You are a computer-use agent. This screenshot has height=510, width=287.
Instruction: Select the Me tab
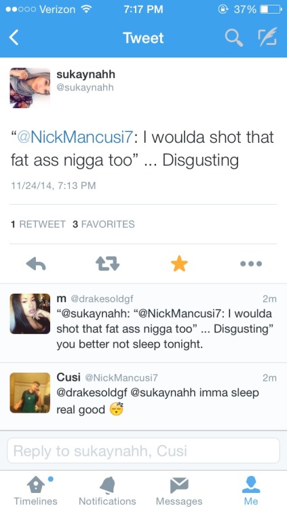click(x=251, y=490)
